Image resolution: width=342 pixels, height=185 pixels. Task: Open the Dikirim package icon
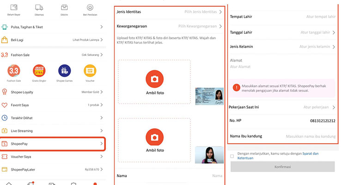pyautogui.click(x=64, y=7)
